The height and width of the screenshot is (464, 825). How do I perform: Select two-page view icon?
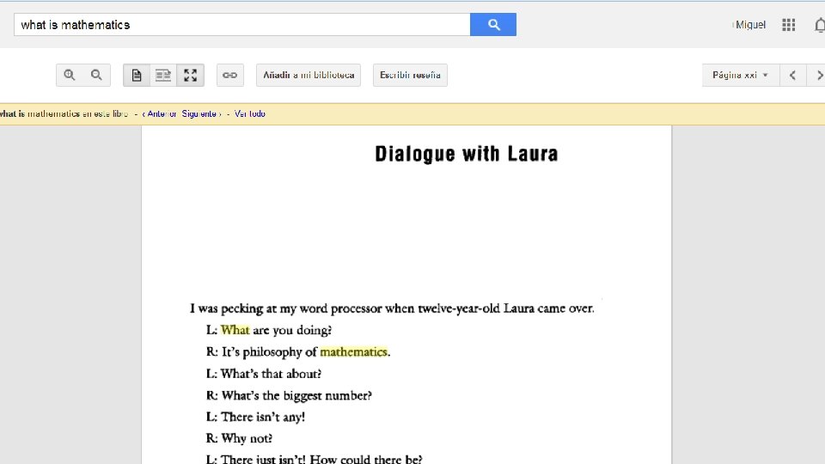point(163,76)
